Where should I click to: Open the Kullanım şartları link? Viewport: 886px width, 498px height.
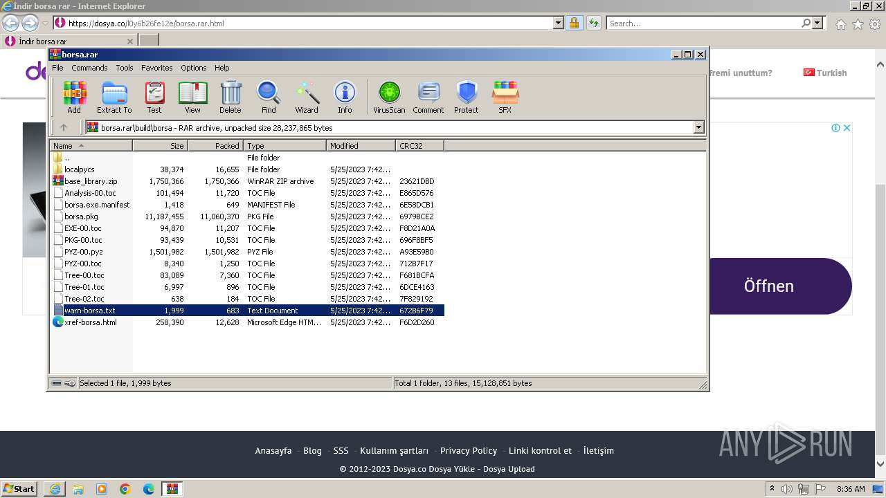click(394, 450)
